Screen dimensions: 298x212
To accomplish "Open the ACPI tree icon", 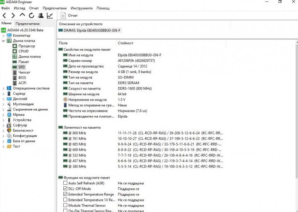I will click(14, 83).
